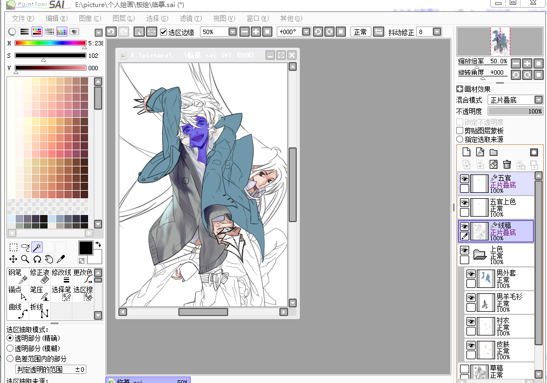Create a new normal layer
The image size is (547, 383).
tap(466, 152)
